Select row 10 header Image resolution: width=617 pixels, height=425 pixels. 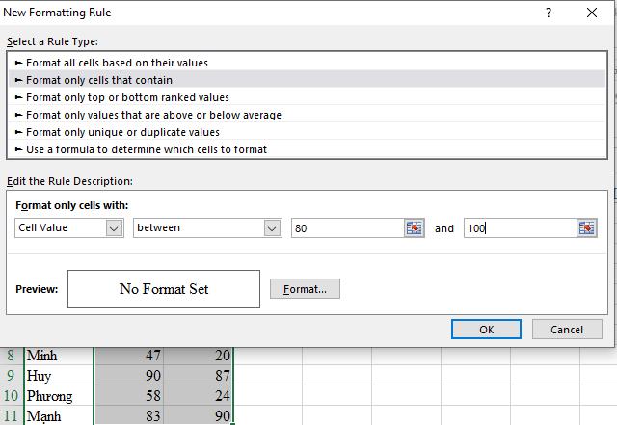(x=12, y=396)
